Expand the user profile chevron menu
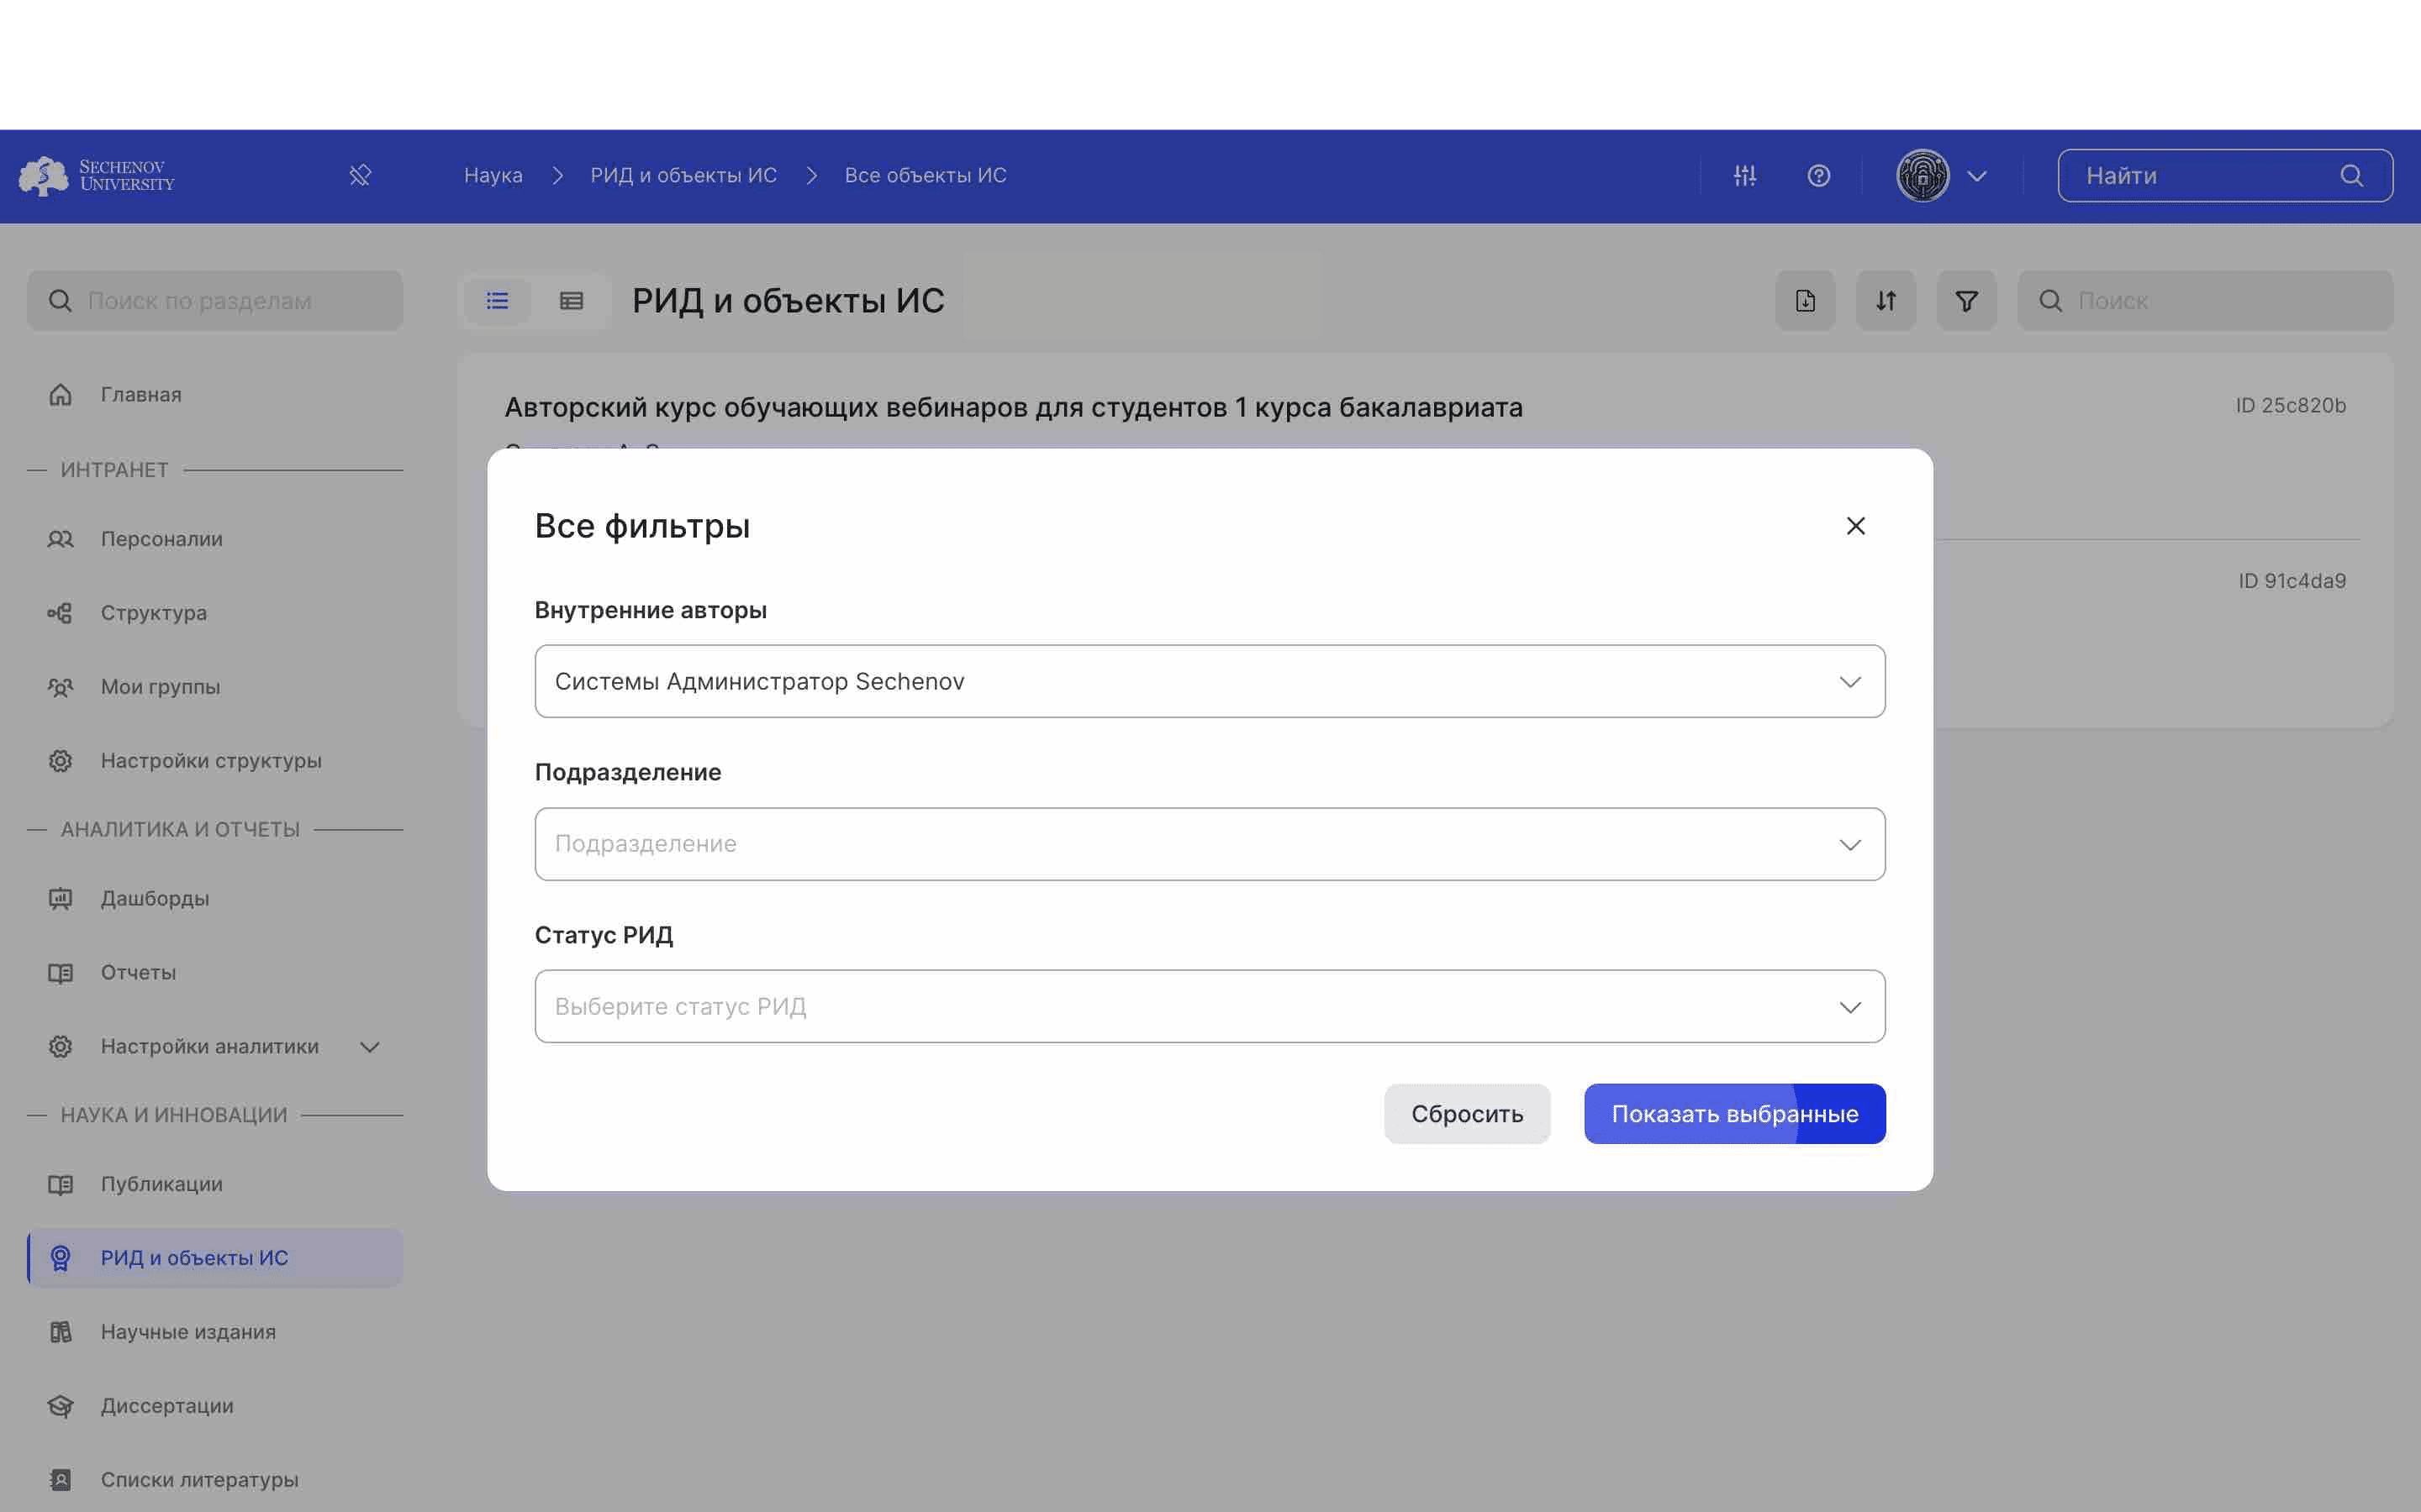 pos(1977,177)
